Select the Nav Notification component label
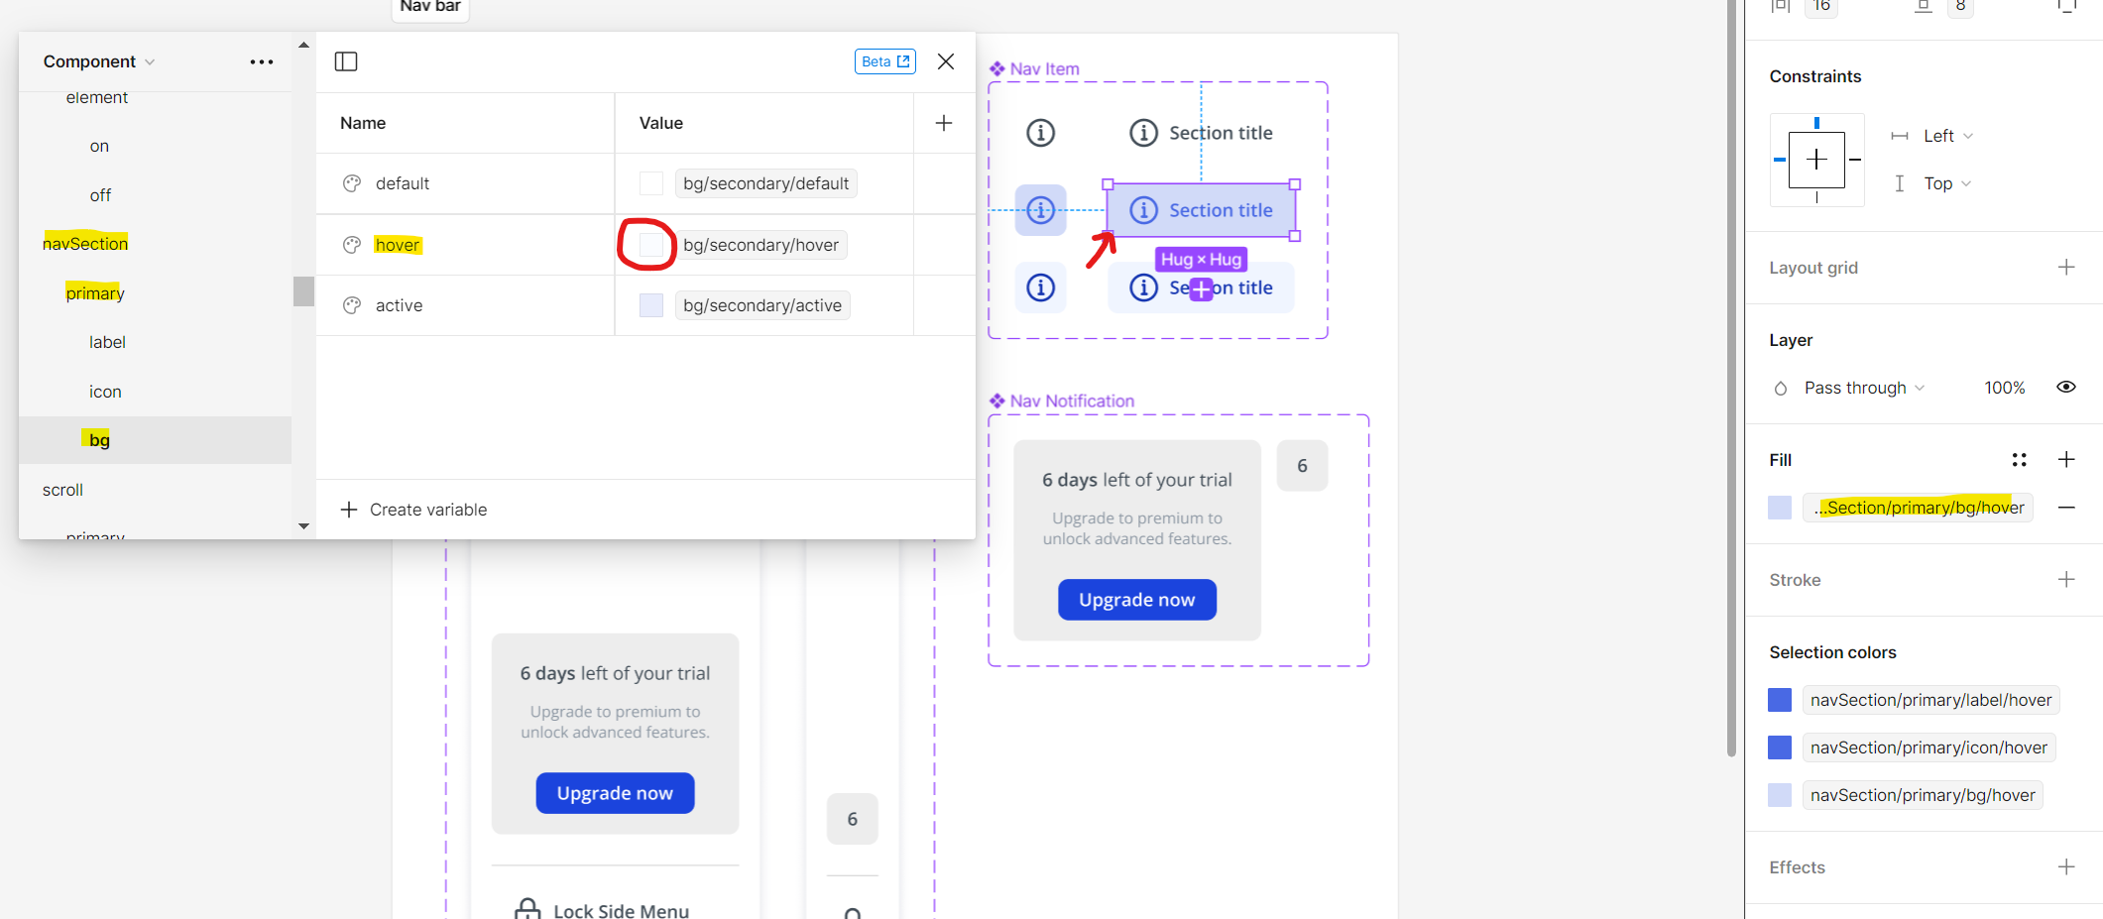The height and width of the screenshot is (919, 2103). [1072, 402]
